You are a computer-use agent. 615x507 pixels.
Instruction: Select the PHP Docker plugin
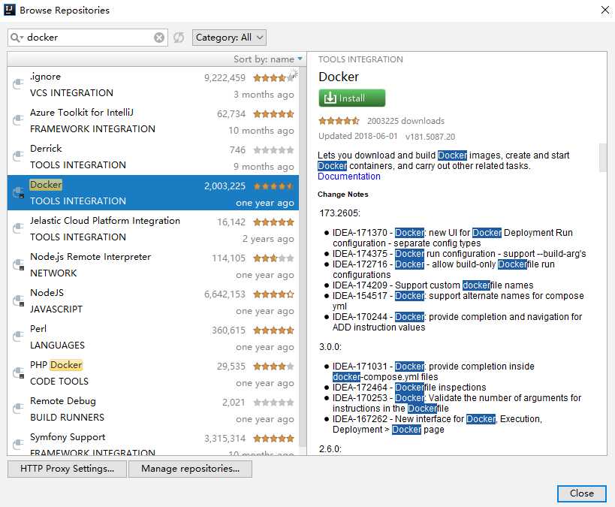(56, 365)
